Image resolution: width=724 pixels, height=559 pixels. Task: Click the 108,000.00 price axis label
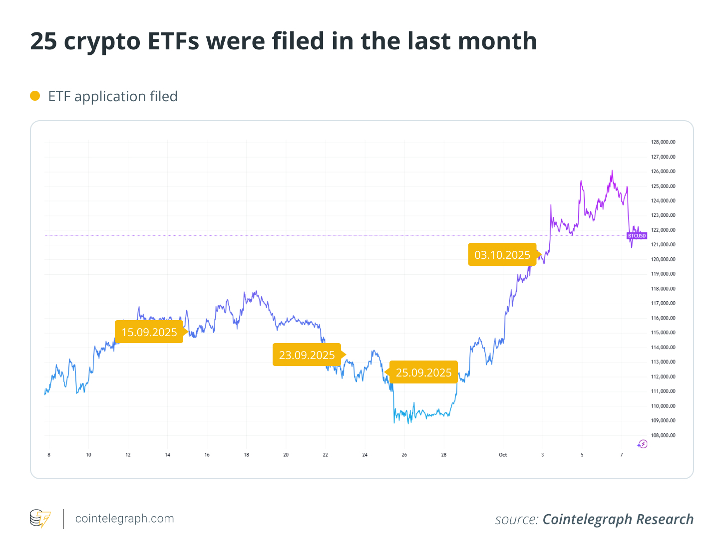[663, 435]
